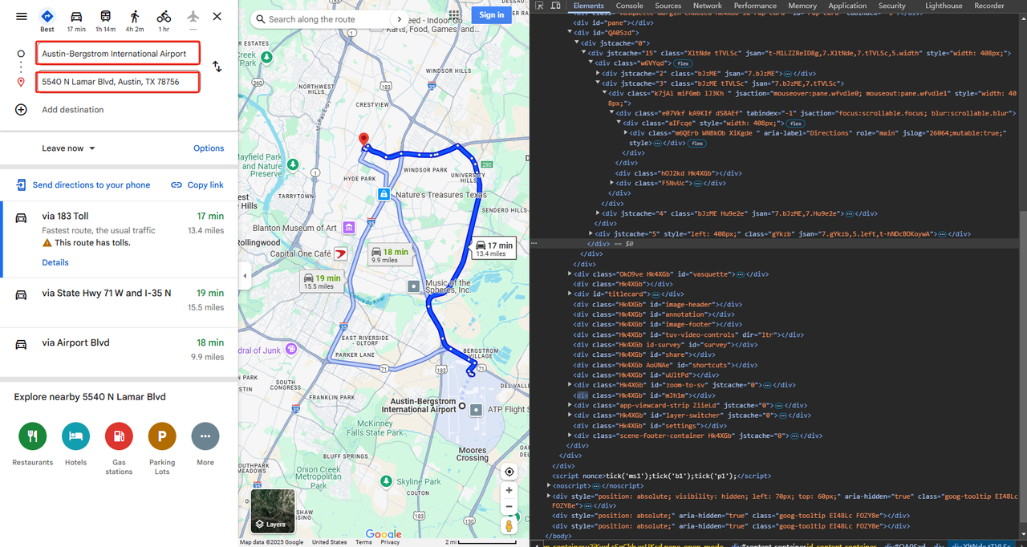1027x547 pixels.
Task: Open DevTools Lighthouse tab
Action: point(944,6)
